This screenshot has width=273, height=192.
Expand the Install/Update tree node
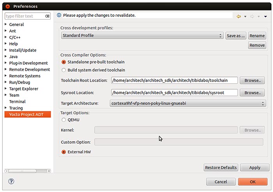click(6, 50)
